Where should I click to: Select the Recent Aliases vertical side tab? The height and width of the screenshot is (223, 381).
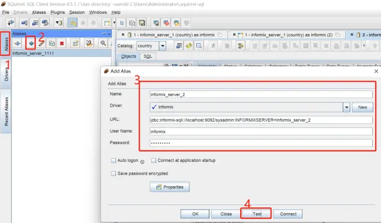coord(6,111)
